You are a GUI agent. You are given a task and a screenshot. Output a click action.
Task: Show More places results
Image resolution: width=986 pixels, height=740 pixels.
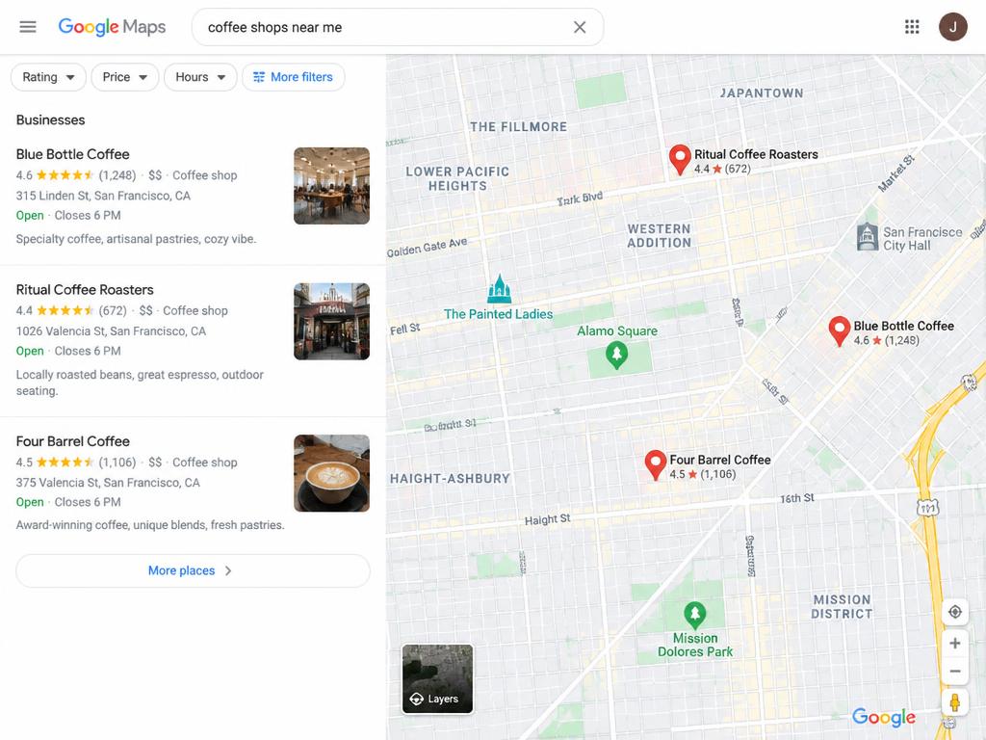click(193, 570)
